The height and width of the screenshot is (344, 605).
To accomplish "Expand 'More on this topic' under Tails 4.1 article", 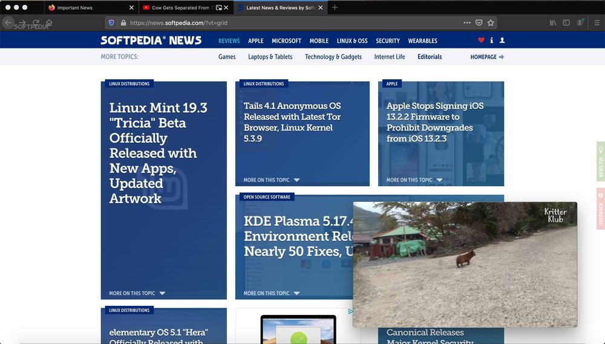I will click(271, 180).
